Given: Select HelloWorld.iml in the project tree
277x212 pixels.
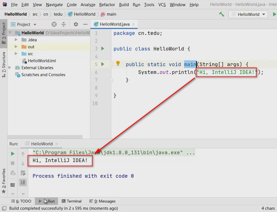Looking at the screenshot, I should (x=42, y=61).
